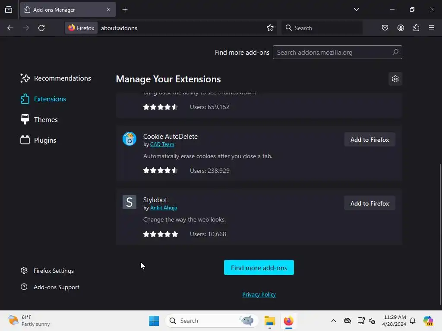
Task: Click the text "Users: 238,929"
Action: [x=210, y=171]
